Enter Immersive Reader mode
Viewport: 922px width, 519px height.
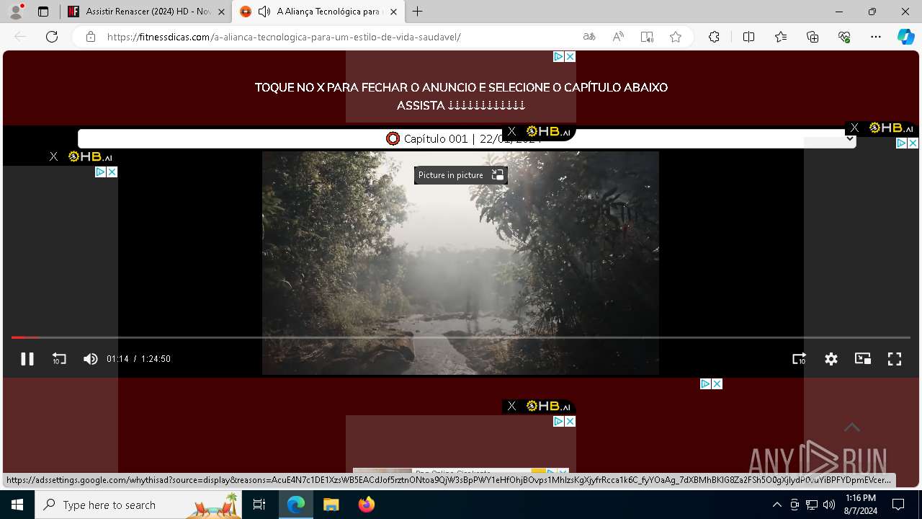tap(647, 37)
